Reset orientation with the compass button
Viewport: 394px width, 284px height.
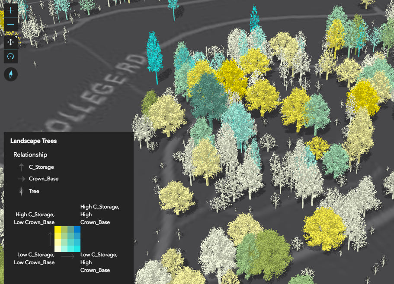tap(11, 74)
